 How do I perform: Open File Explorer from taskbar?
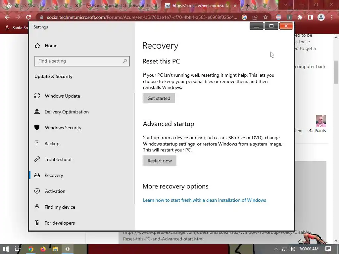pyautogui.click(x=55, y=249)
